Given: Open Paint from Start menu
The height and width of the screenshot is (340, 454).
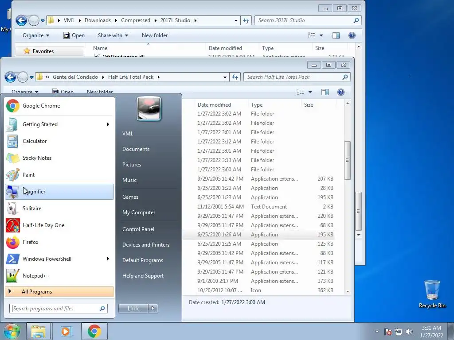Looking at the screenshot, I should (59, 174).
